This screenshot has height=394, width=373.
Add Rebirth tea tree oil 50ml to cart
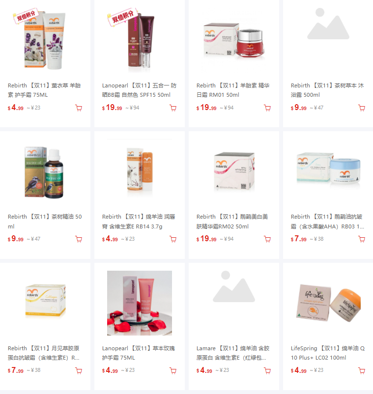point(79,239)
